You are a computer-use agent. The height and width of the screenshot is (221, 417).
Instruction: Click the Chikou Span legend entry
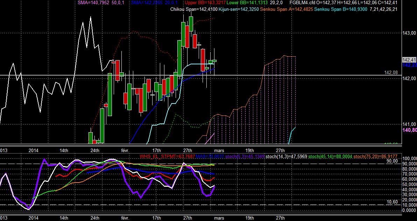tap(193, 9)
